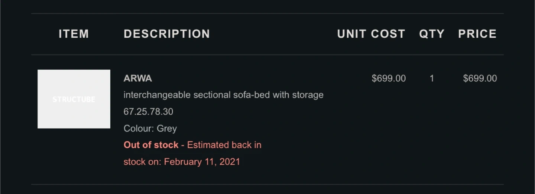Click the UNIT COST column header

tap(371, 34)
